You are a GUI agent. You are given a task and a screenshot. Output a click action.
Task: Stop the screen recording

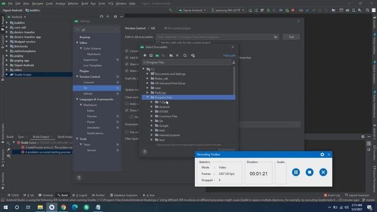tap(309, 173)
